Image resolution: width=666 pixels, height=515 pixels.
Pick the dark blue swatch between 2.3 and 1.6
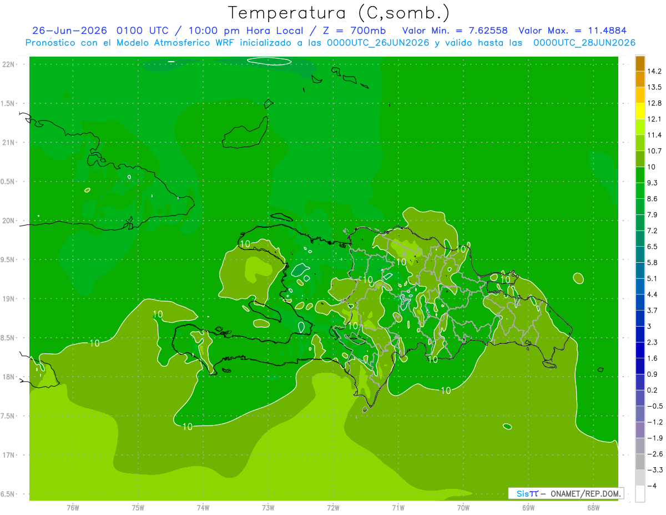click(x=640, y=350)
